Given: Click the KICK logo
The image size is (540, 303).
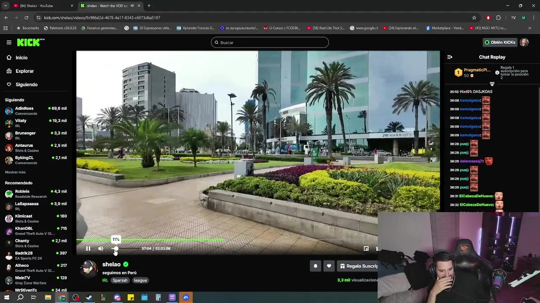Looking at the screenshot, I should (30, 42).
